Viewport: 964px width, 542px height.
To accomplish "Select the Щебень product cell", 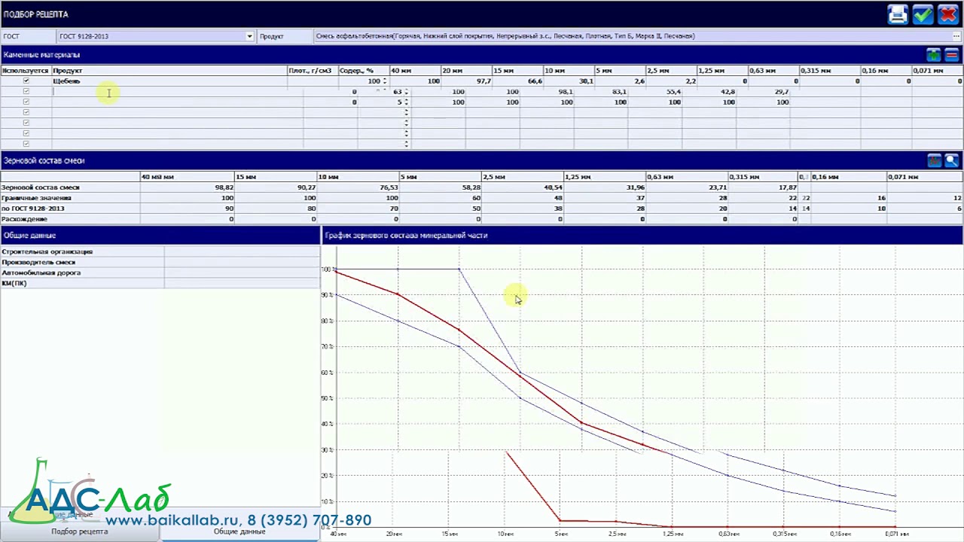I will pos(169,81).
